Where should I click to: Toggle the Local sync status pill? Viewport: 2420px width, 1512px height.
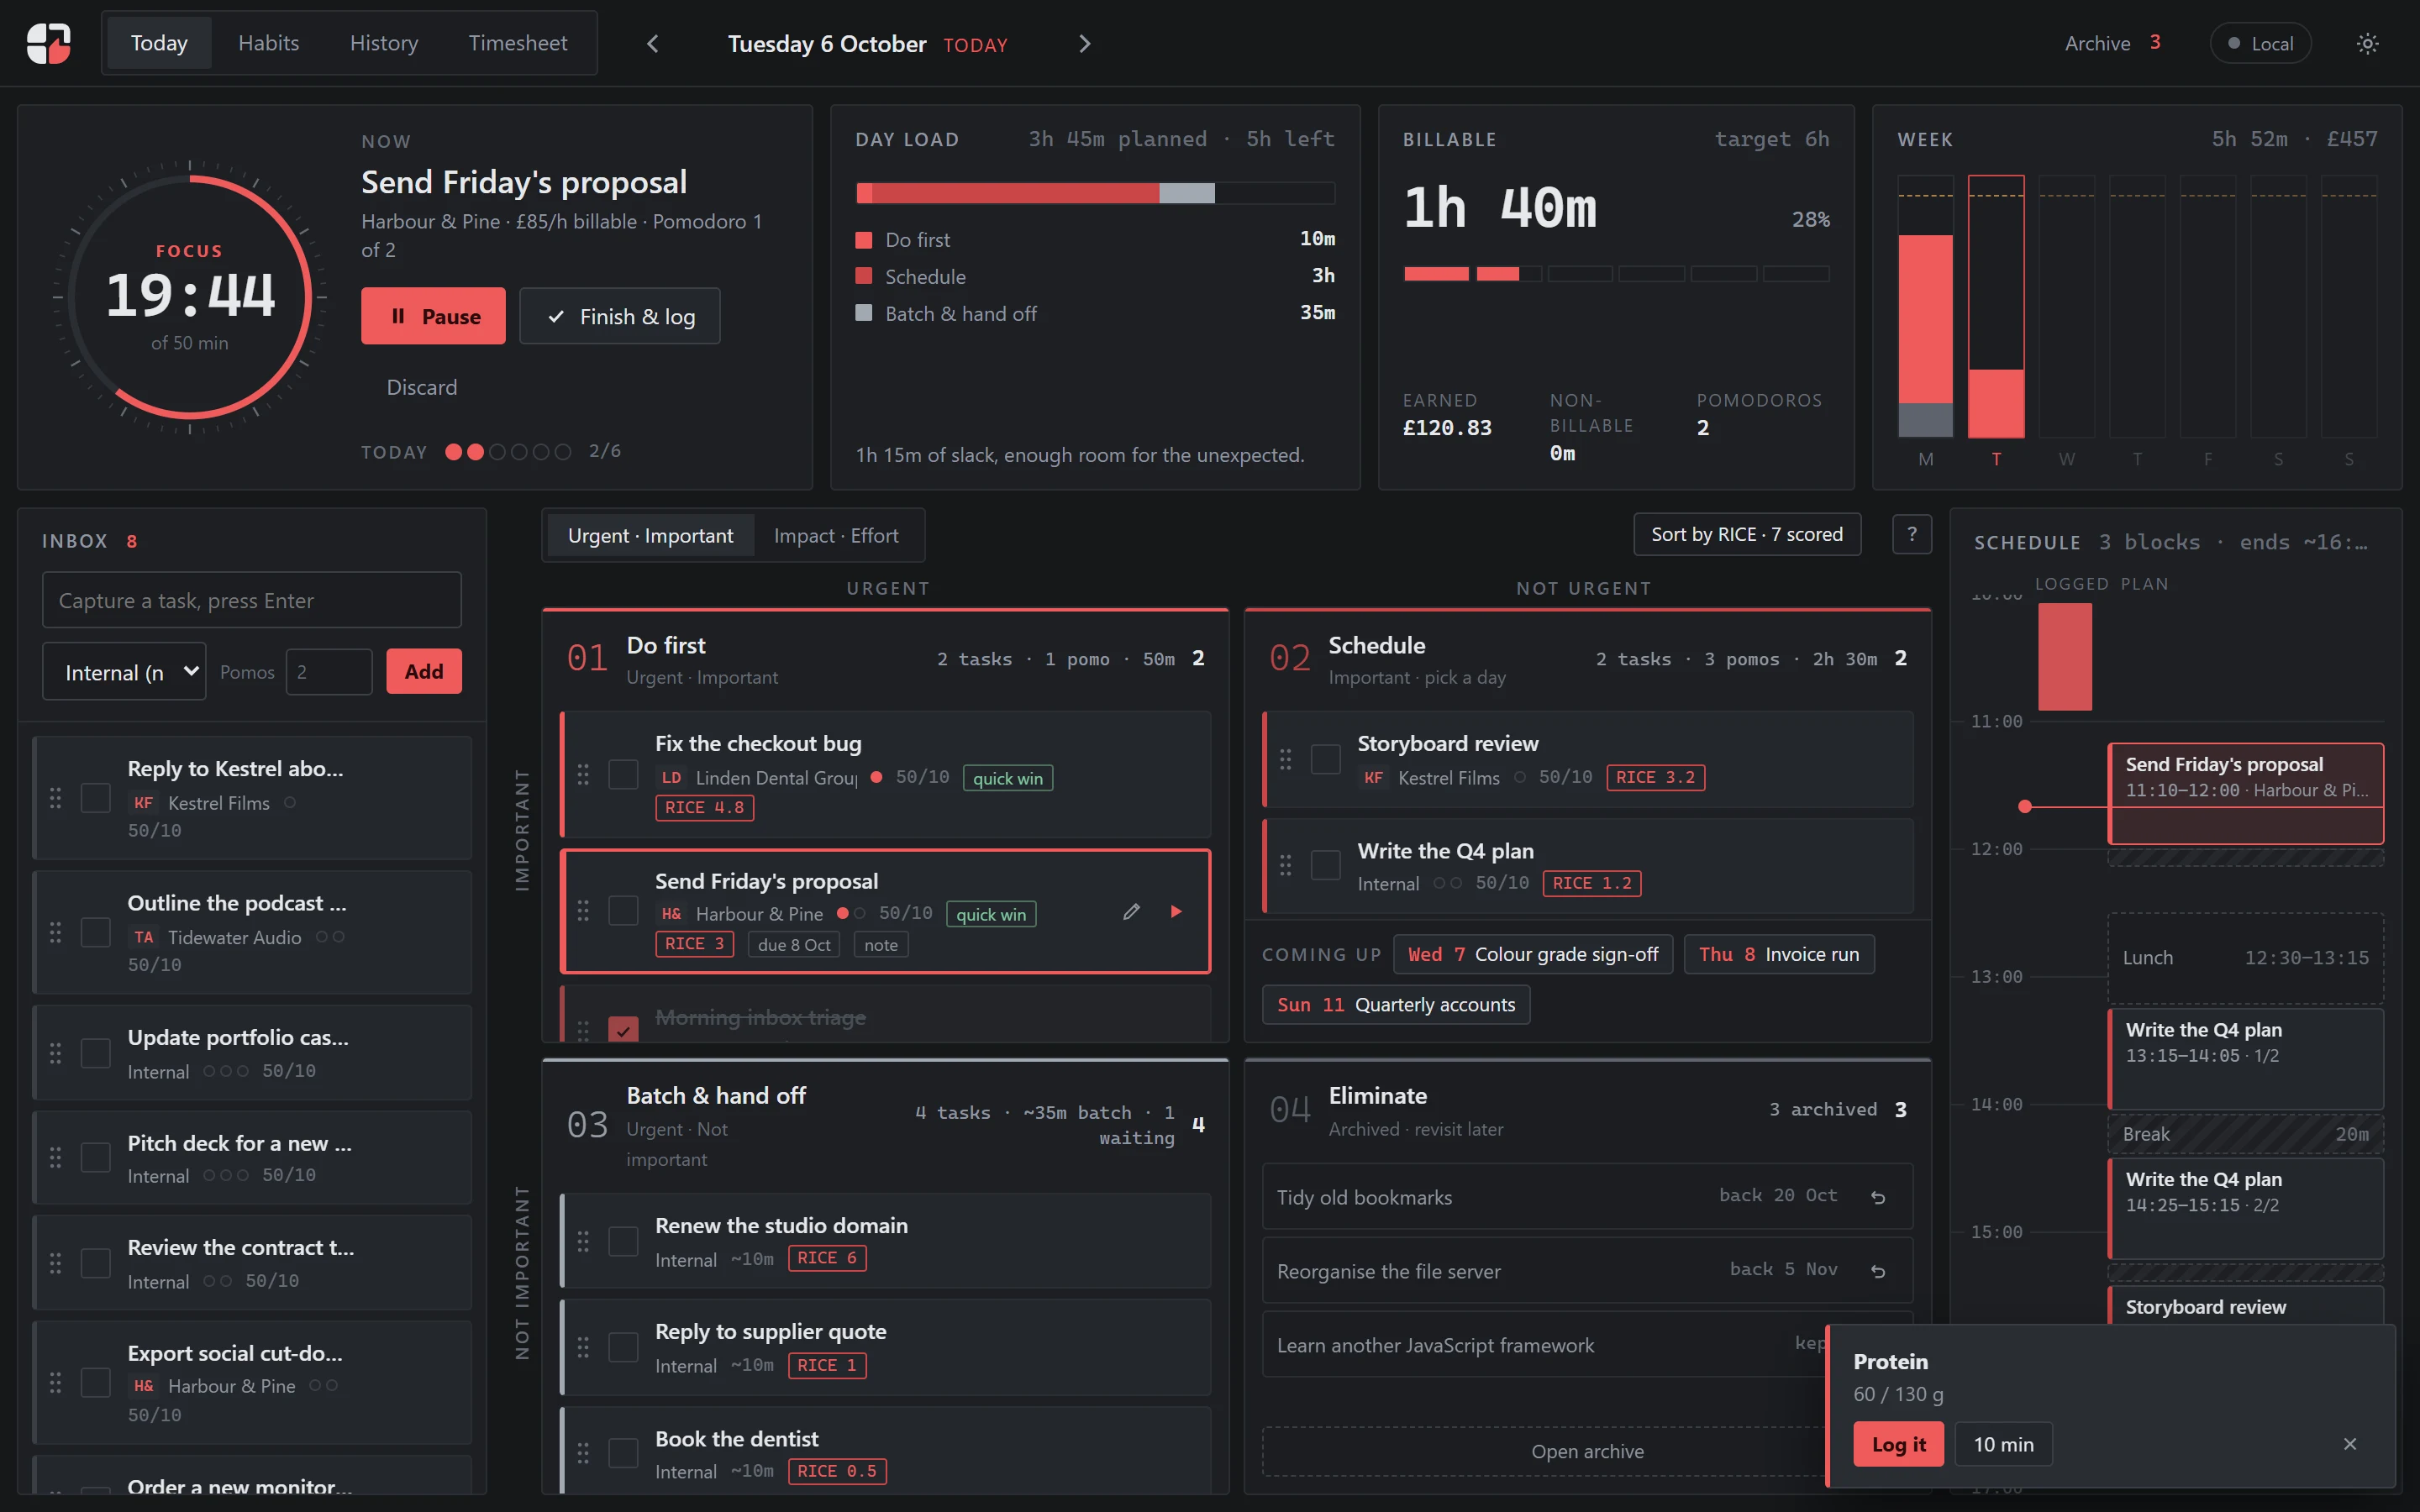click(2260, 43)
